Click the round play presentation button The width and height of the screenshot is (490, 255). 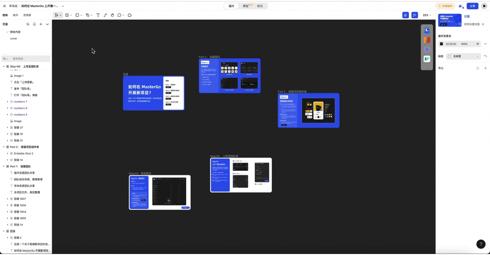(x=484, y=6)
